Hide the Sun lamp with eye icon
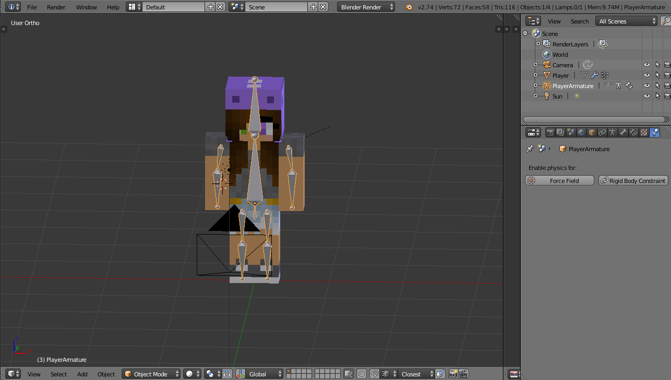 (647, 96)
